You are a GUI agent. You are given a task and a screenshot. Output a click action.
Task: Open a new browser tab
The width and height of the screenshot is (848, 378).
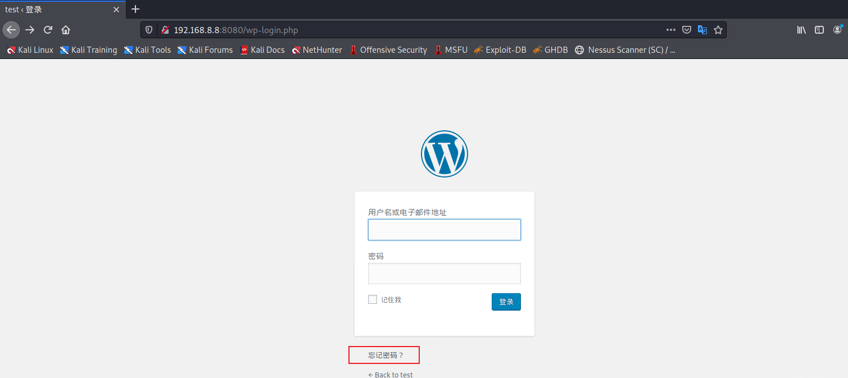[135, 9]
